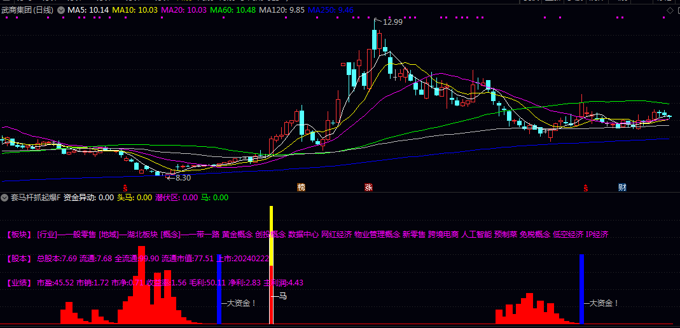Viewport: 680px width, 328px height.
Task: Click the green 马: 0.00 value
Action: (x=214, y=198)
